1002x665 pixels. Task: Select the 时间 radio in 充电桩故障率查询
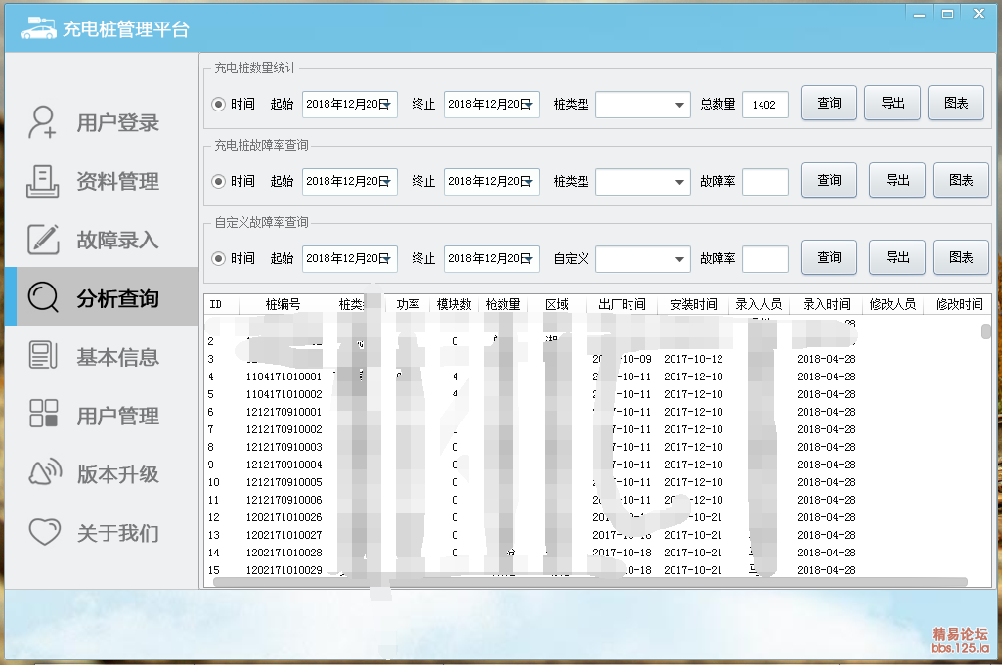[x=219, y=182]
